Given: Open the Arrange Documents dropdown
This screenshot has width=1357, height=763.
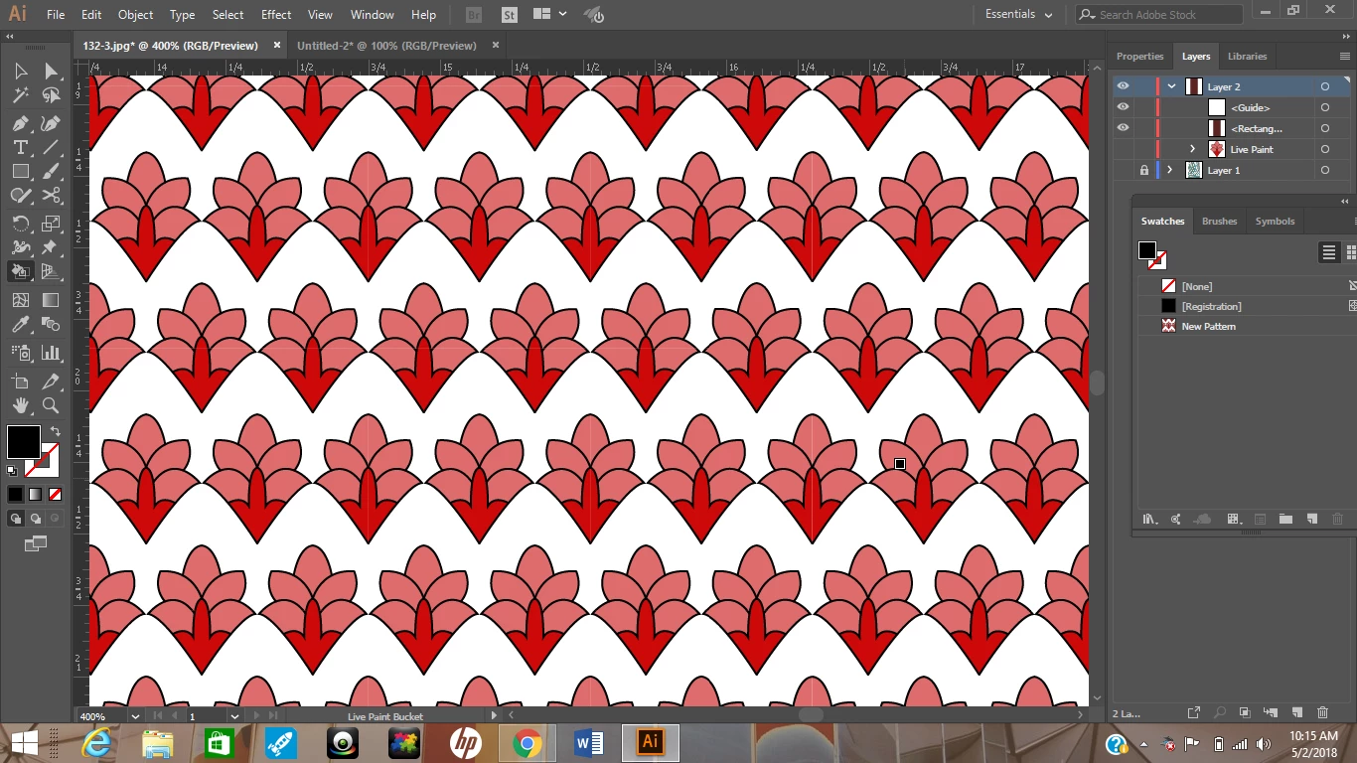Looking at the screenshot, I should tap(549, 14).
